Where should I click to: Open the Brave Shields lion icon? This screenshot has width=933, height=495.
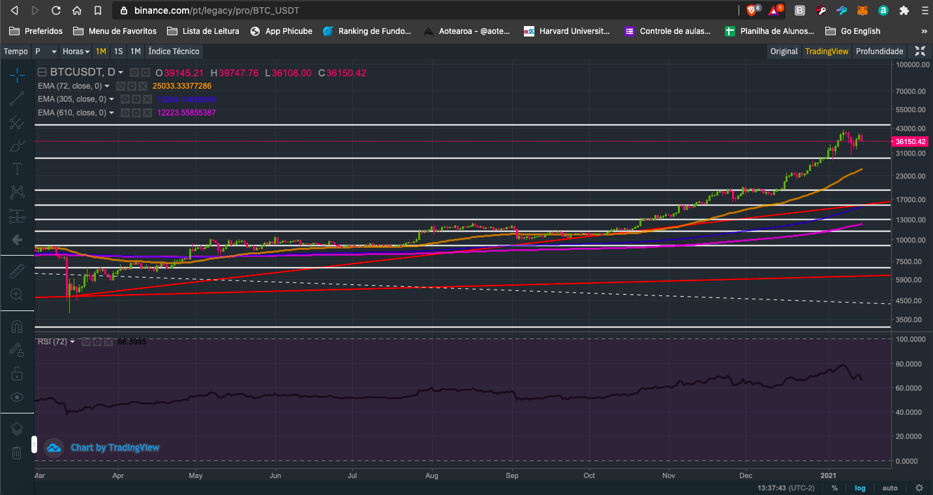coord(752,10)
